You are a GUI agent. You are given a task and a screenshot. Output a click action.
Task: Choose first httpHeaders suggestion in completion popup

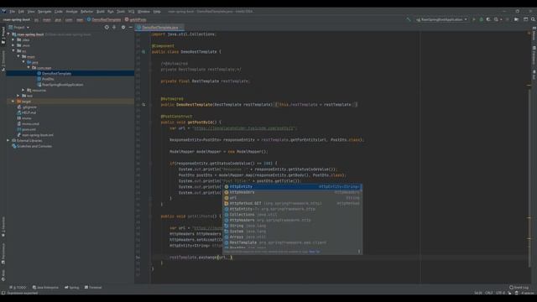[293, 192]
